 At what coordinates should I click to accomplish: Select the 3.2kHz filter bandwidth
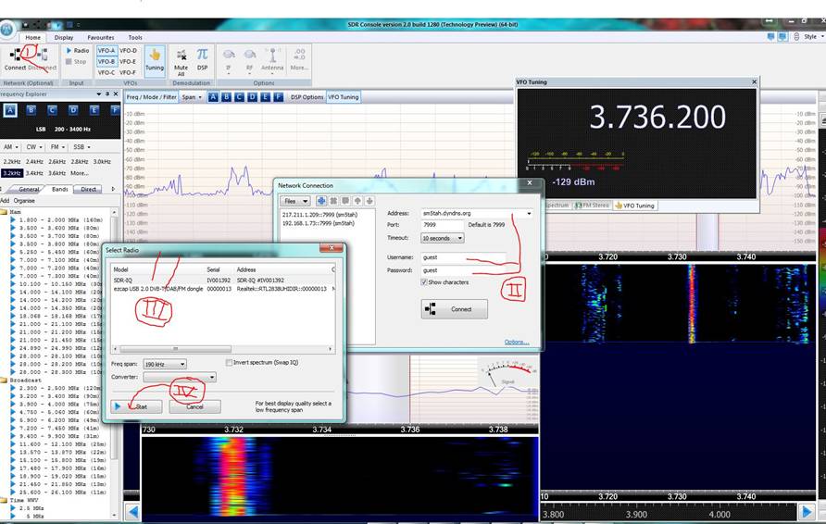click(x=12, y=173)
